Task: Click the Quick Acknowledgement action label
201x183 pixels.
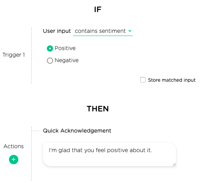Action: 77,131
